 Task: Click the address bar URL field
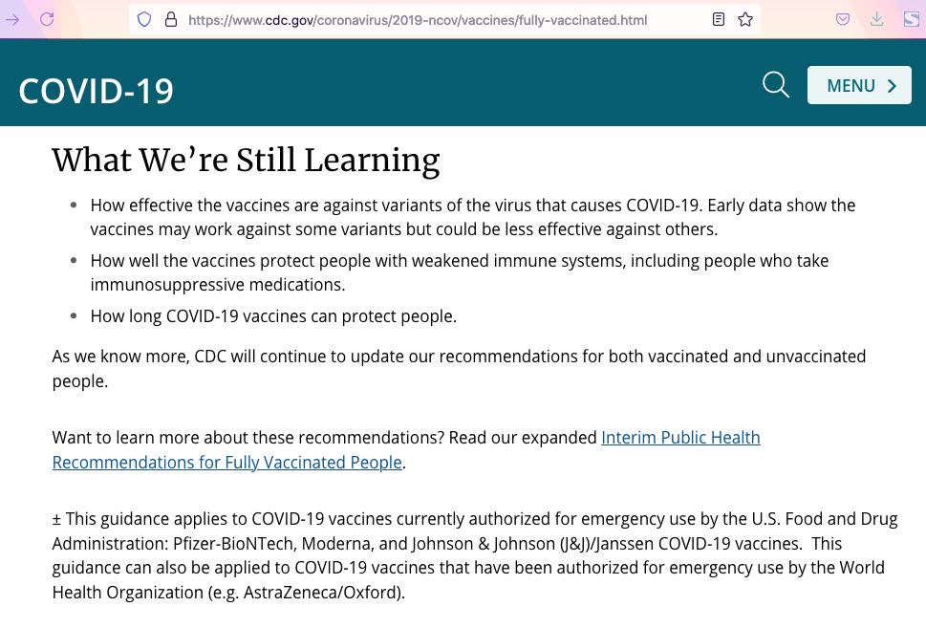(418, 20)
